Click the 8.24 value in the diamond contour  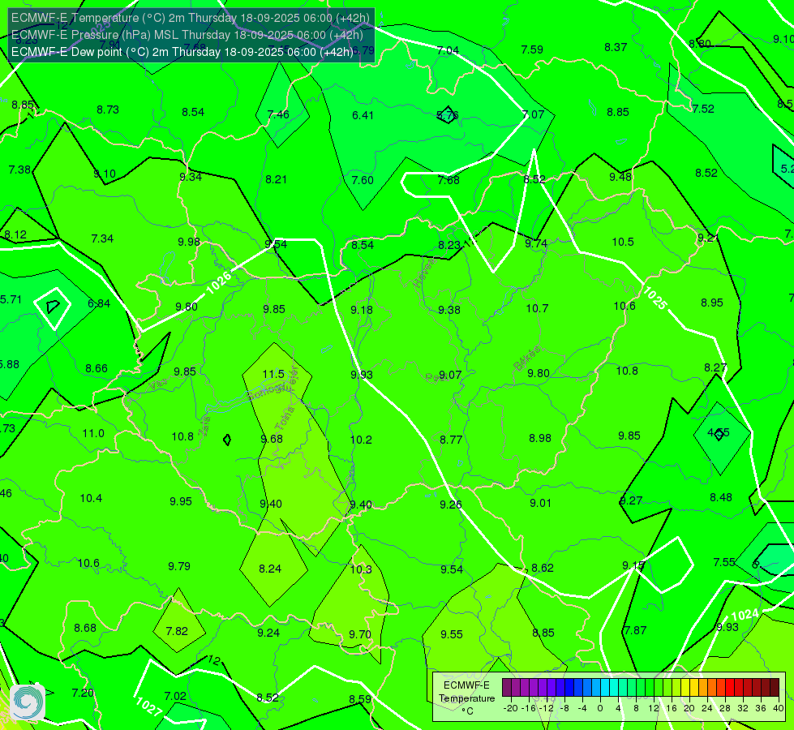(x=270, y=569)
